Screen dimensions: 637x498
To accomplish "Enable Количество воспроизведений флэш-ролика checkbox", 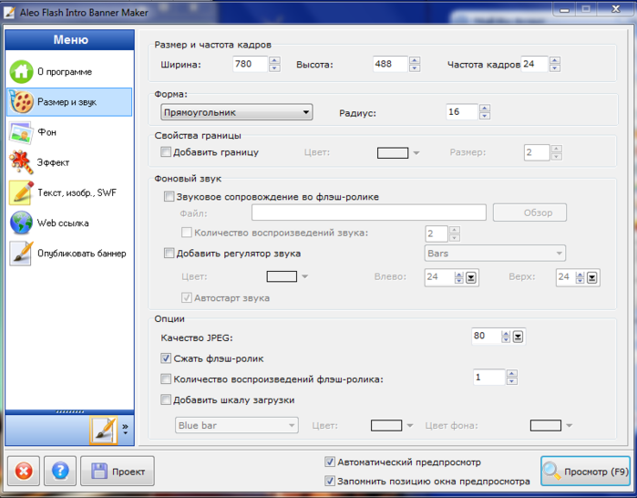I will pyautogui.click(x=165, y=379).
